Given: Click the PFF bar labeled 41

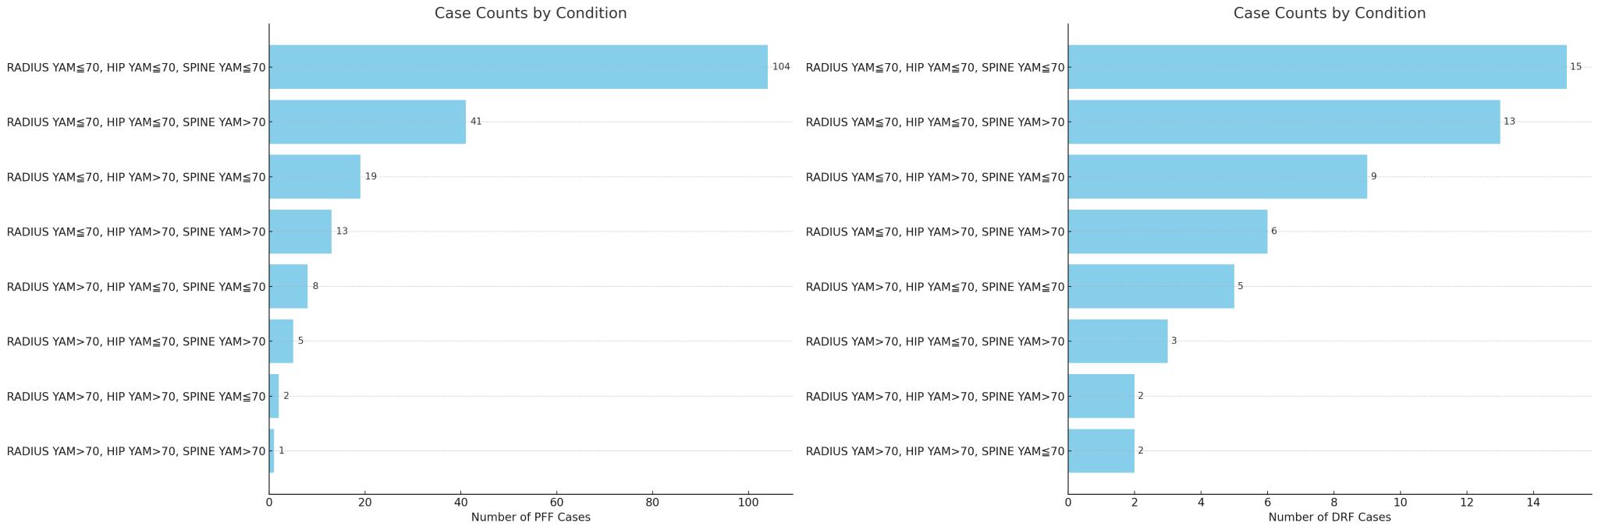Looking at the screenshot, I should point(368,122).
